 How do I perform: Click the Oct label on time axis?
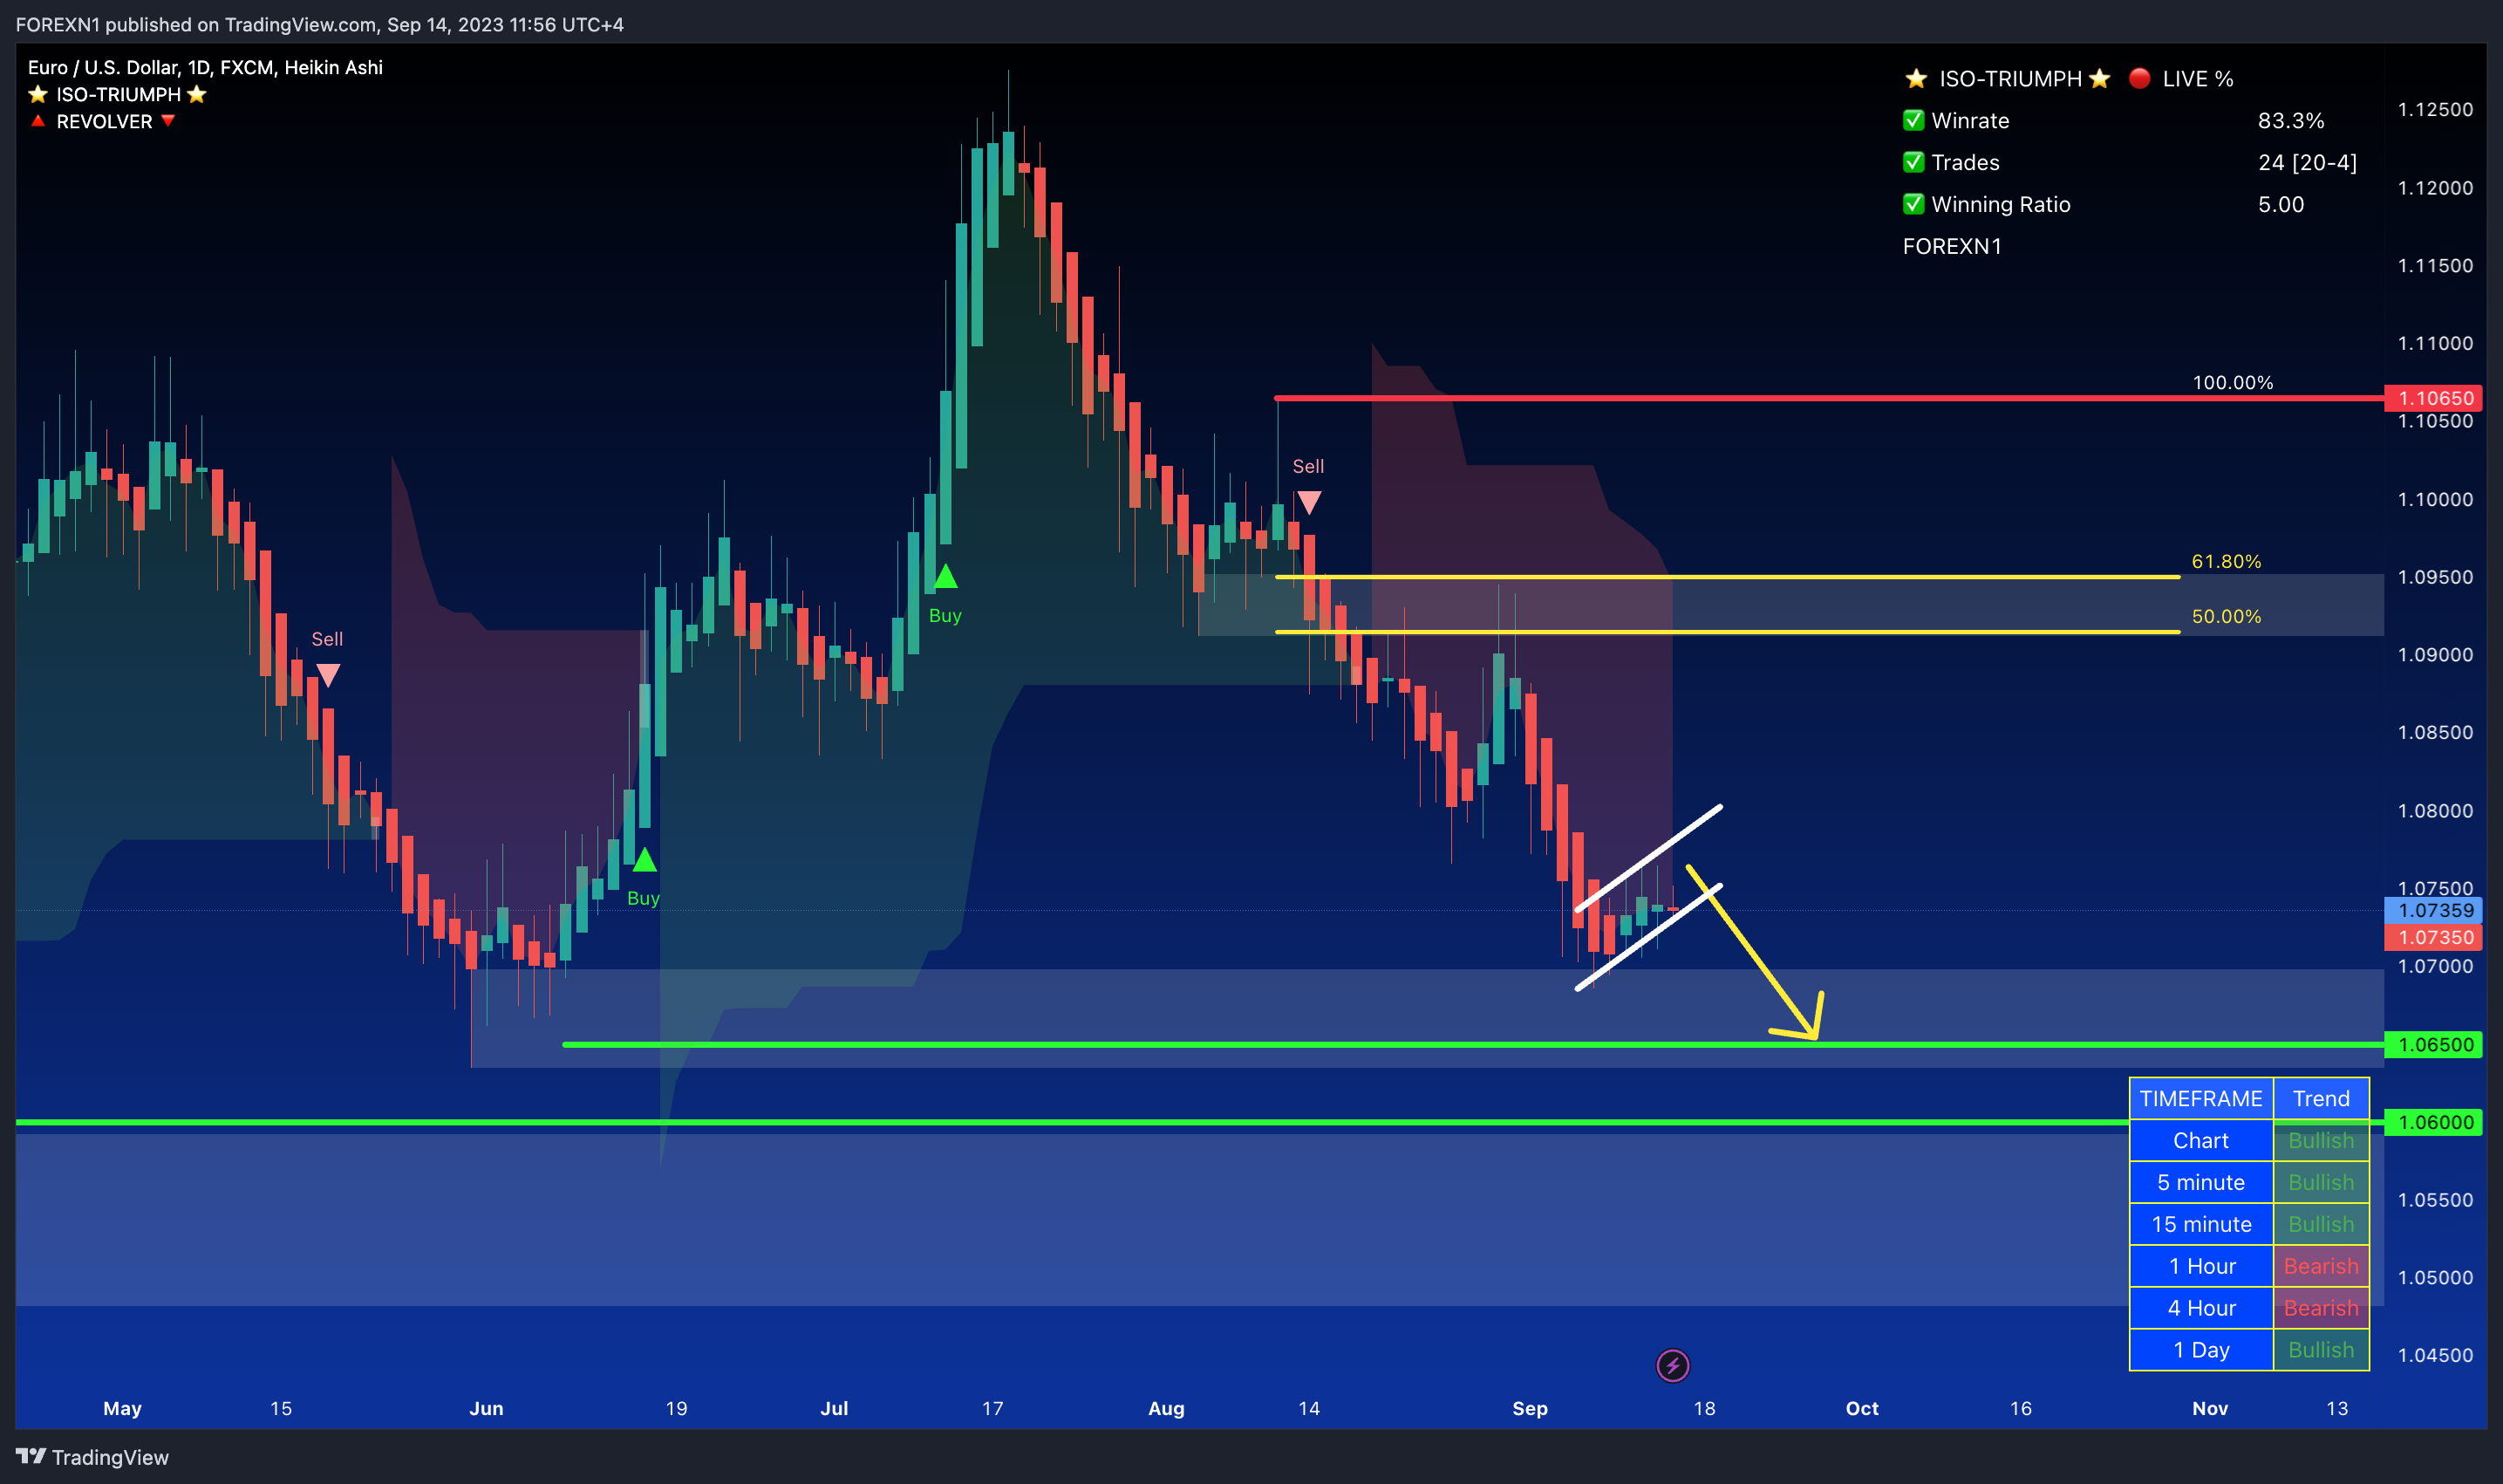click(x=1861, y=1408)
